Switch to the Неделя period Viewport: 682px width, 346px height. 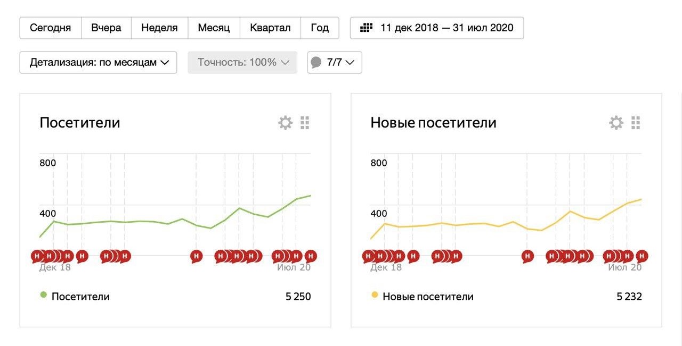pyautogui.click(x=159, y=28)
